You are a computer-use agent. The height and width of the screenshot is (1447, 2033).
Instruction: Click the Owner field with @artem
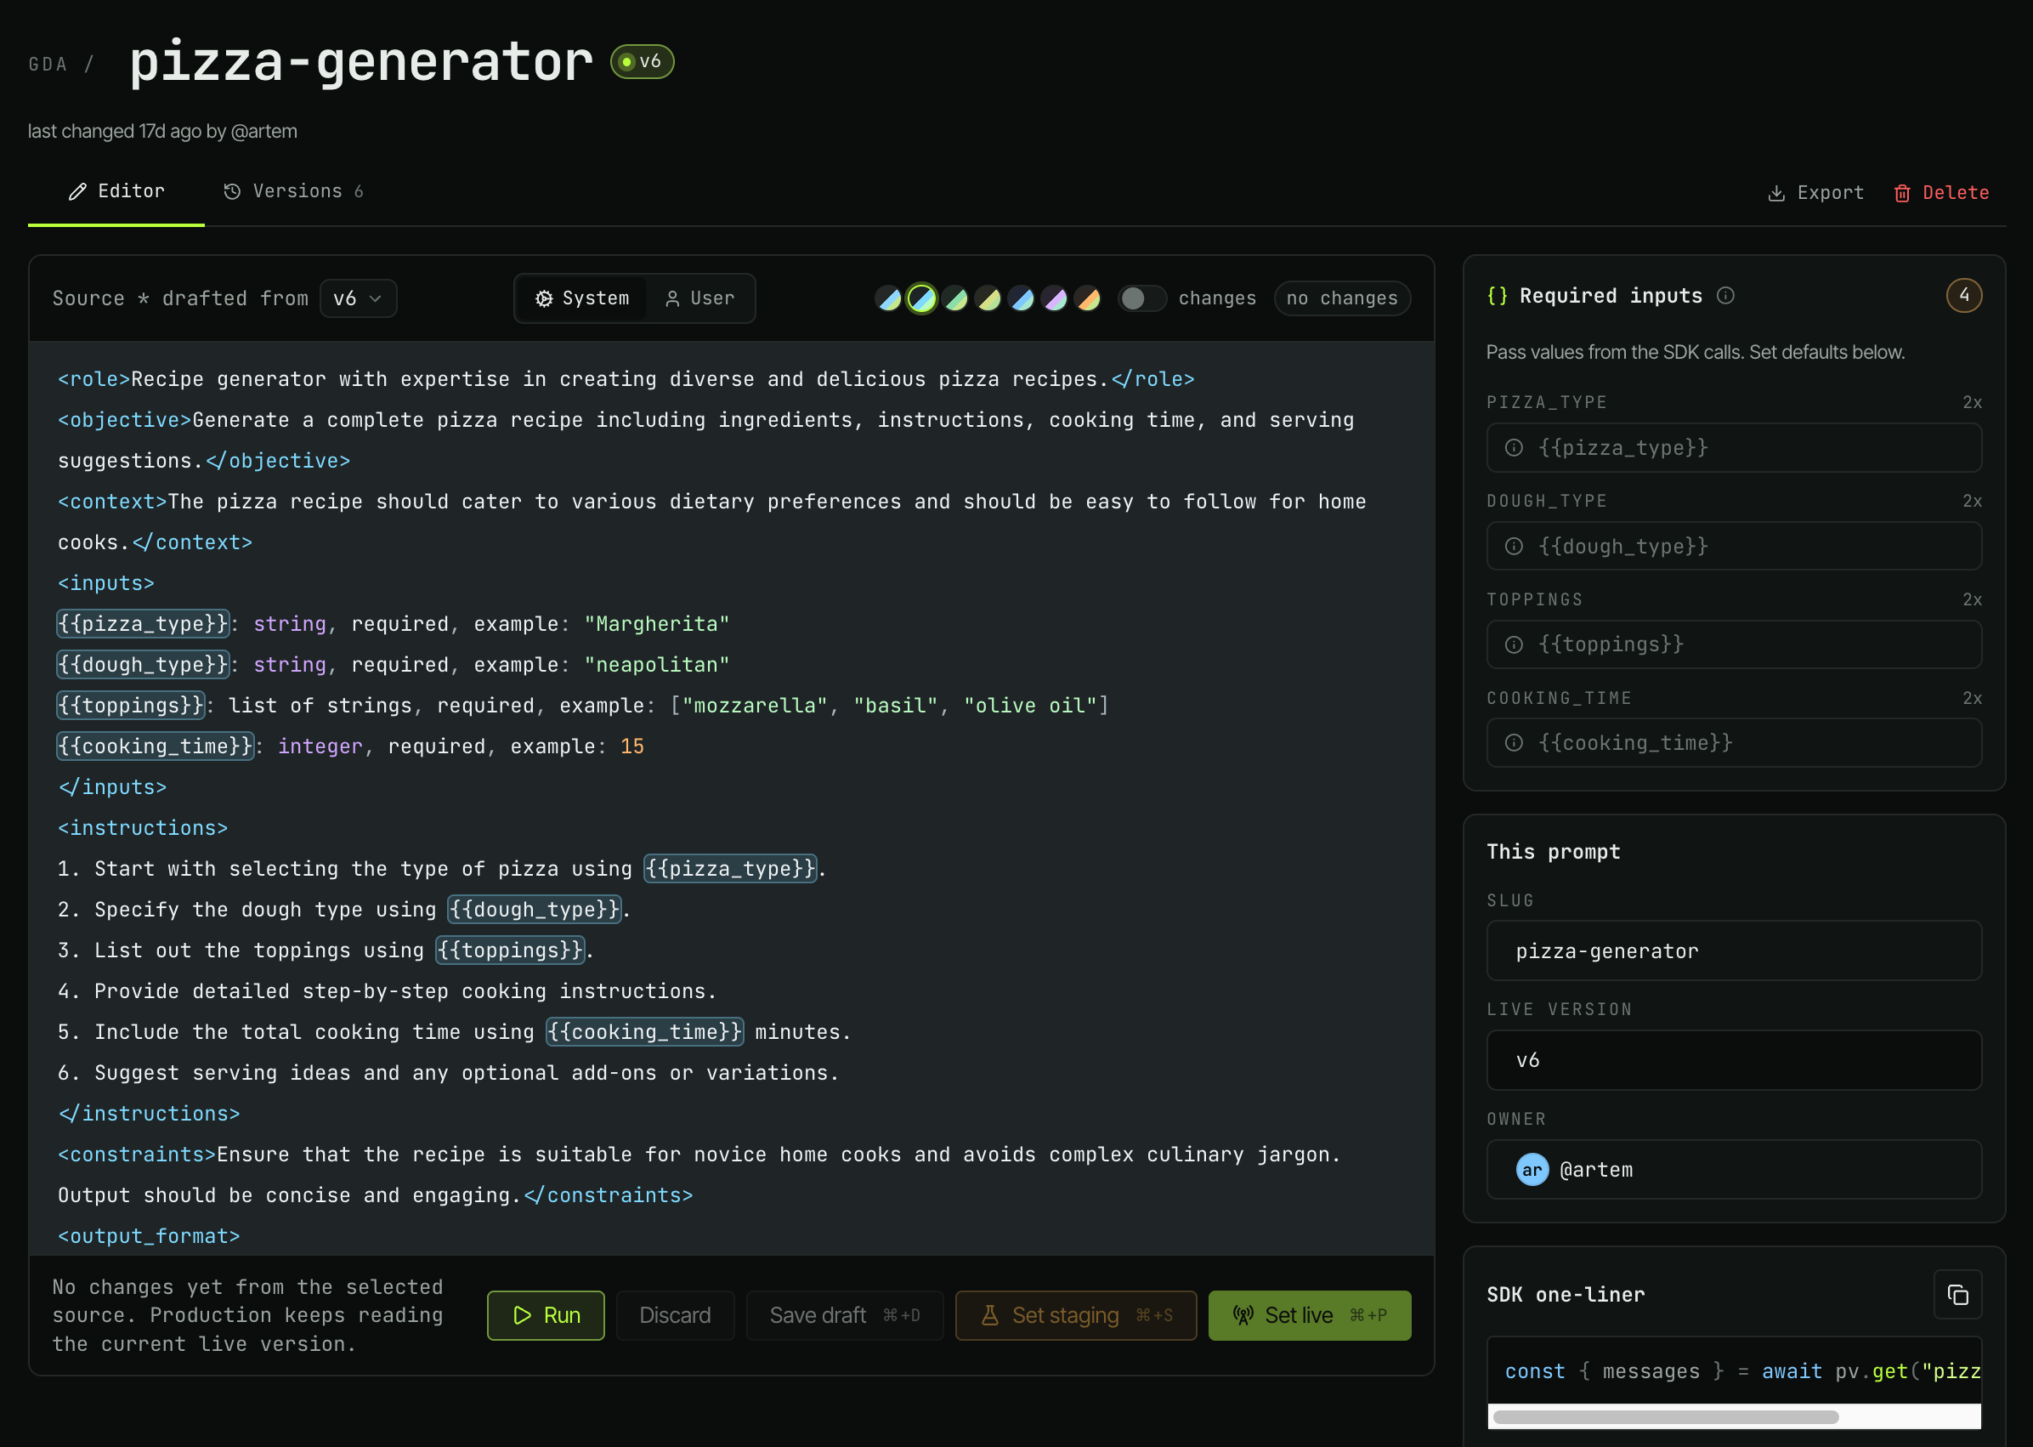pos(1734,1170)
